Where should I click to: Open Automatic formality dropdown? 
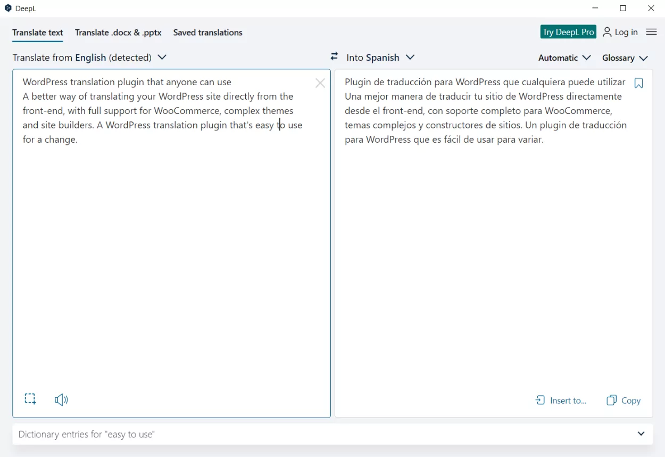click(564, 58)
